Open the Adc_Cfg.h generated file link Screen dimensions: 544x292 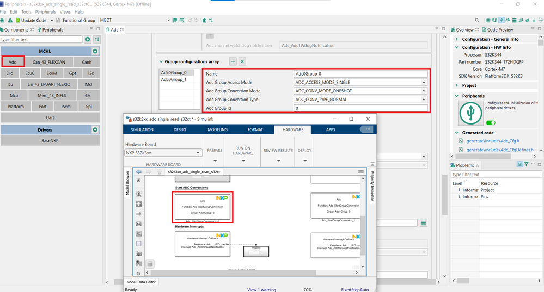coord(493,141)
